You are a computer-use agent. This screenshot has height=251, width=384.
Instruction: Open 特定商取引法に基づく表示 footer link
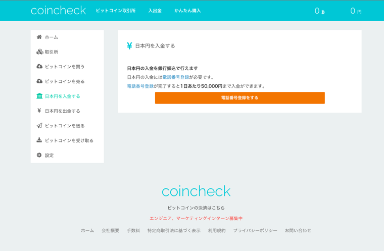pos(174,230)
